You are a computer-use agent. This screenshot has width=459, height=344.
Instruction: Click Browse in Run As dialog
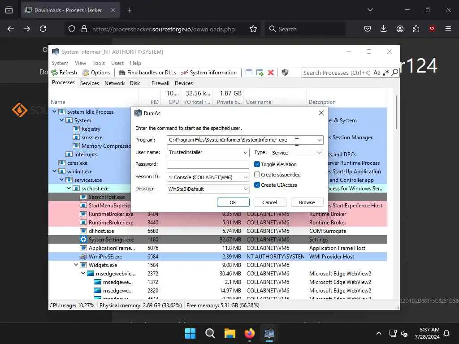307,202
